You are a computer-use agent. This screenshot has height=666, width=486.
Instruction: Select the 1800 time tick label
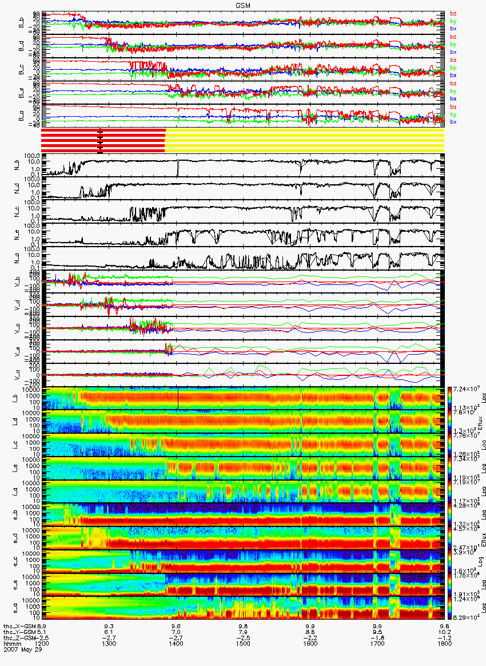point(444,644)
